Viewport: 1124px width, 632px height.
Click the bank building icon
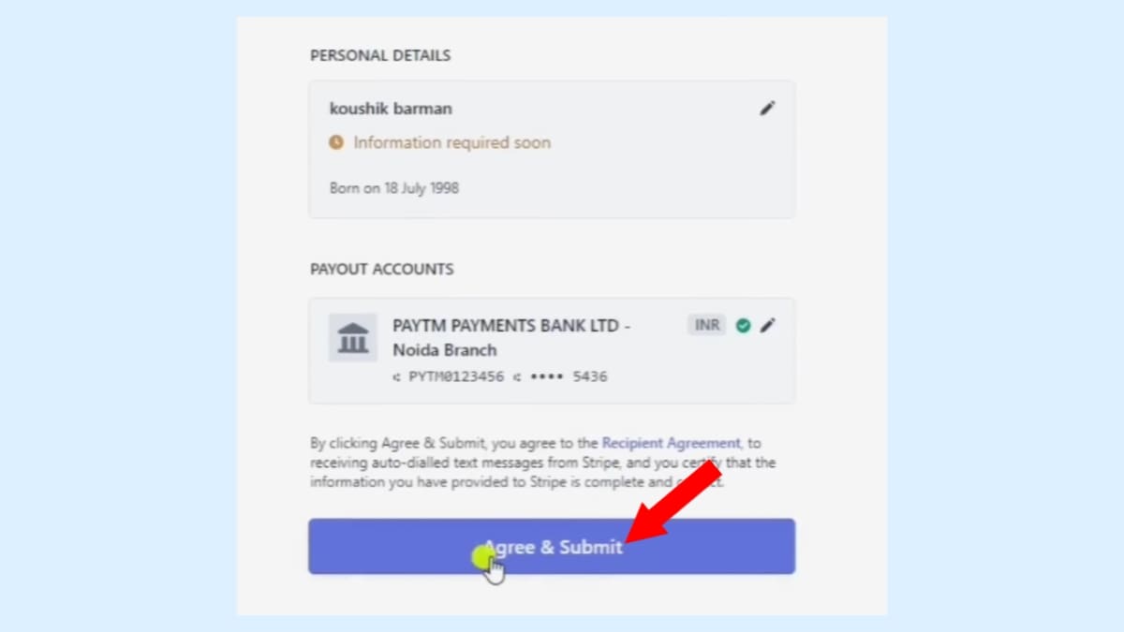tap(353, 337)
